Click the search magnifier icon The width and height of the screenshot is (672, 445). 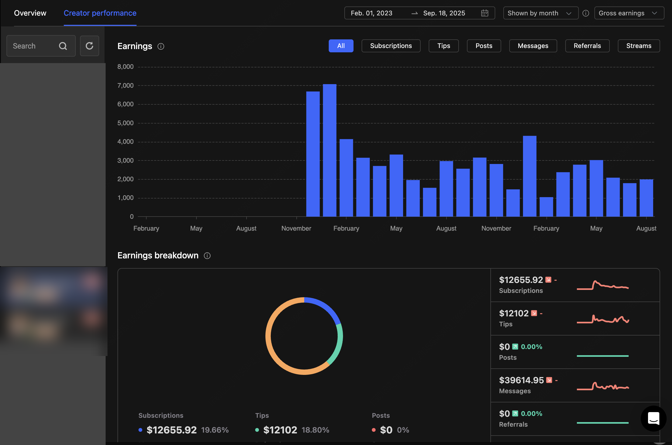point(63,46)
